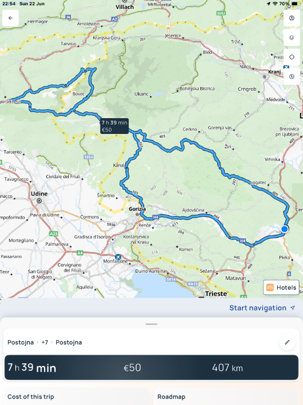Screen dimensions: 303x405
Task: Tap the compass orientation button
Action: point(291,76)
